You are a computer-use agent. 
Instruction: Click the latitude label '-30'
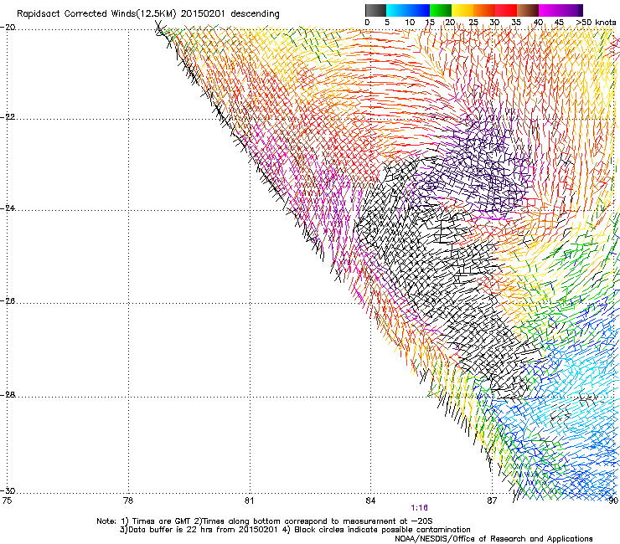(x=8, y=490)
